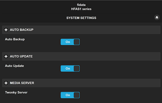The height and width of the screenshot is (103, 162).
Task: Click the Auto Backup setting label
Action: pyautogui.click(x=15, y=39)
